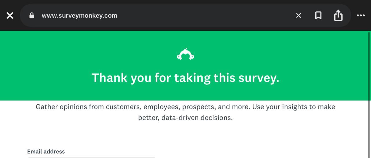
Task: Click the top edge of the email input box
Action: point(92,157)
